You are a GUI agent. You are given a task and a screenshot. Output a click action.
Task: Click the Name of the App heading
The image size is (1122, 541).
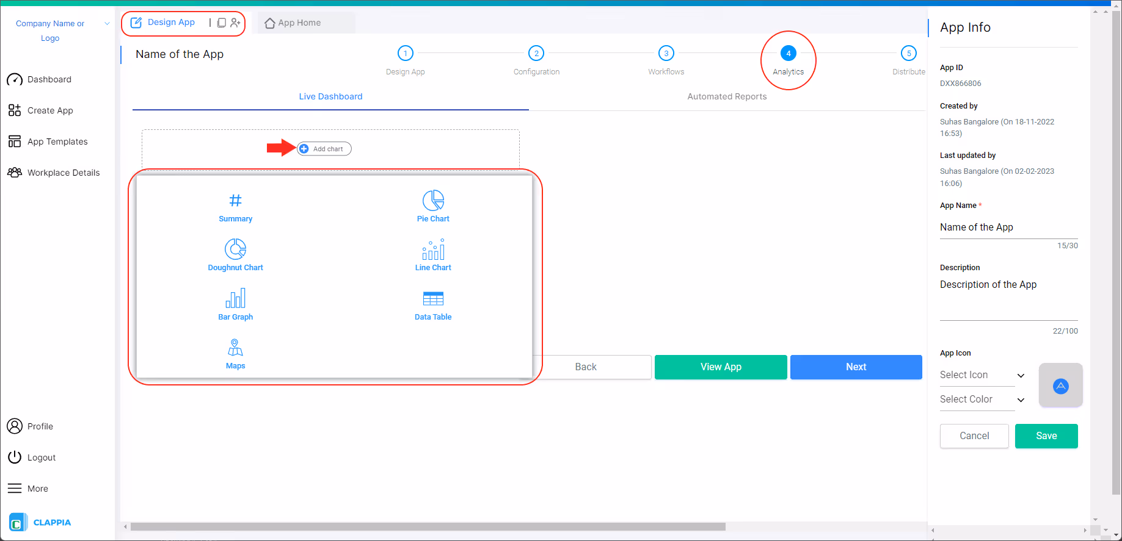click(180, 54)
